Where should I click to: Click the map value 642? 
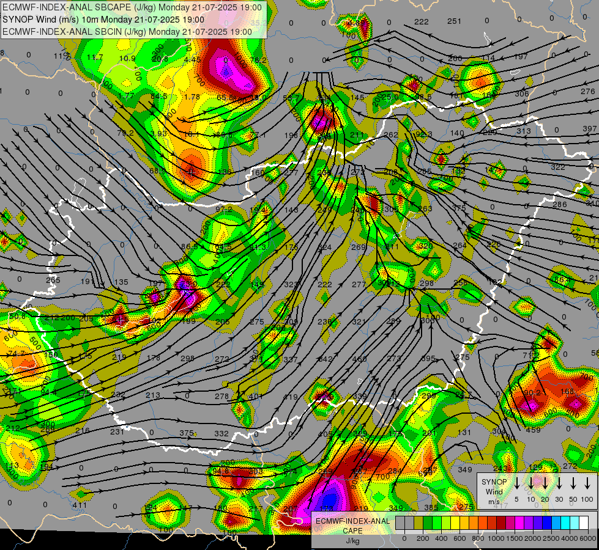point(326,359)
